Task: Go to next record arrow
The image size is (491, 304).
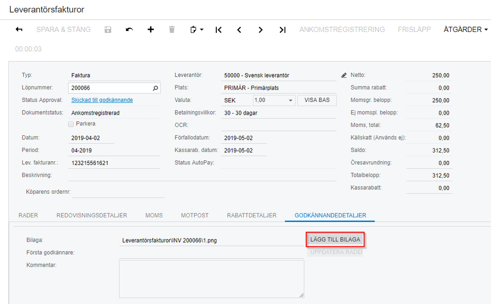Action: 260,30
